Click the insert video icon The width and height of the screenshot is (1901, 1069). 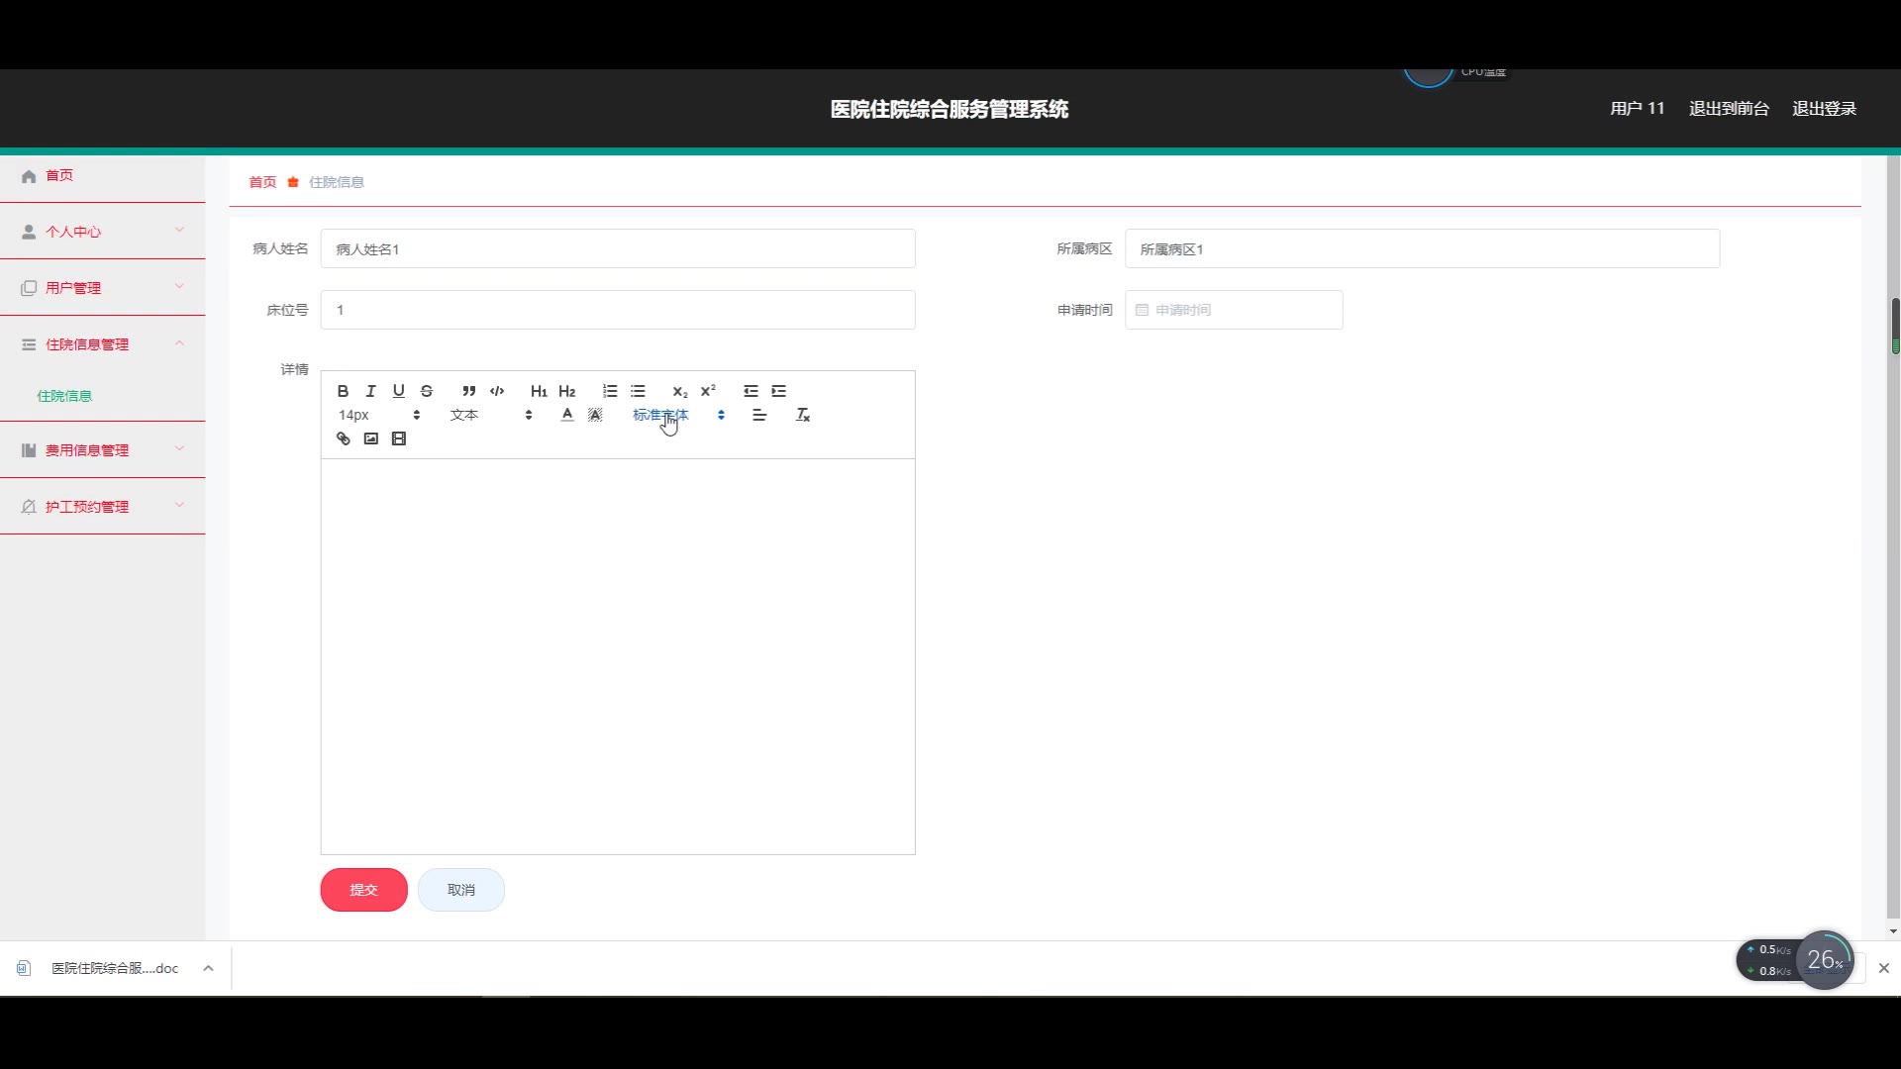click(398, 438)
